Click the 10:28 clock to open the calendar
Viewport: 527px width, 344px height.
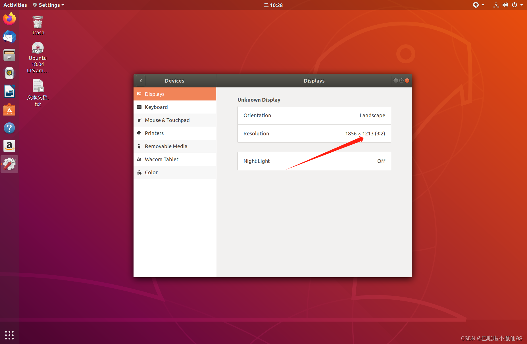click(273, 5)
